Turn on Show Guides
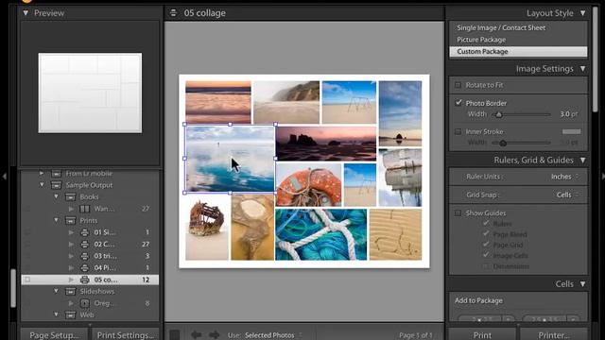605x340 pixels. 458,212
